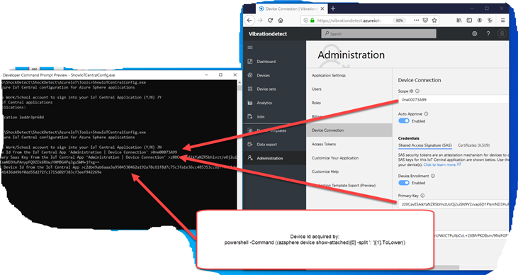The image size is (518, 275).
Task: Maximize the Developer Command Prompt window
Action: coord(220,75)
